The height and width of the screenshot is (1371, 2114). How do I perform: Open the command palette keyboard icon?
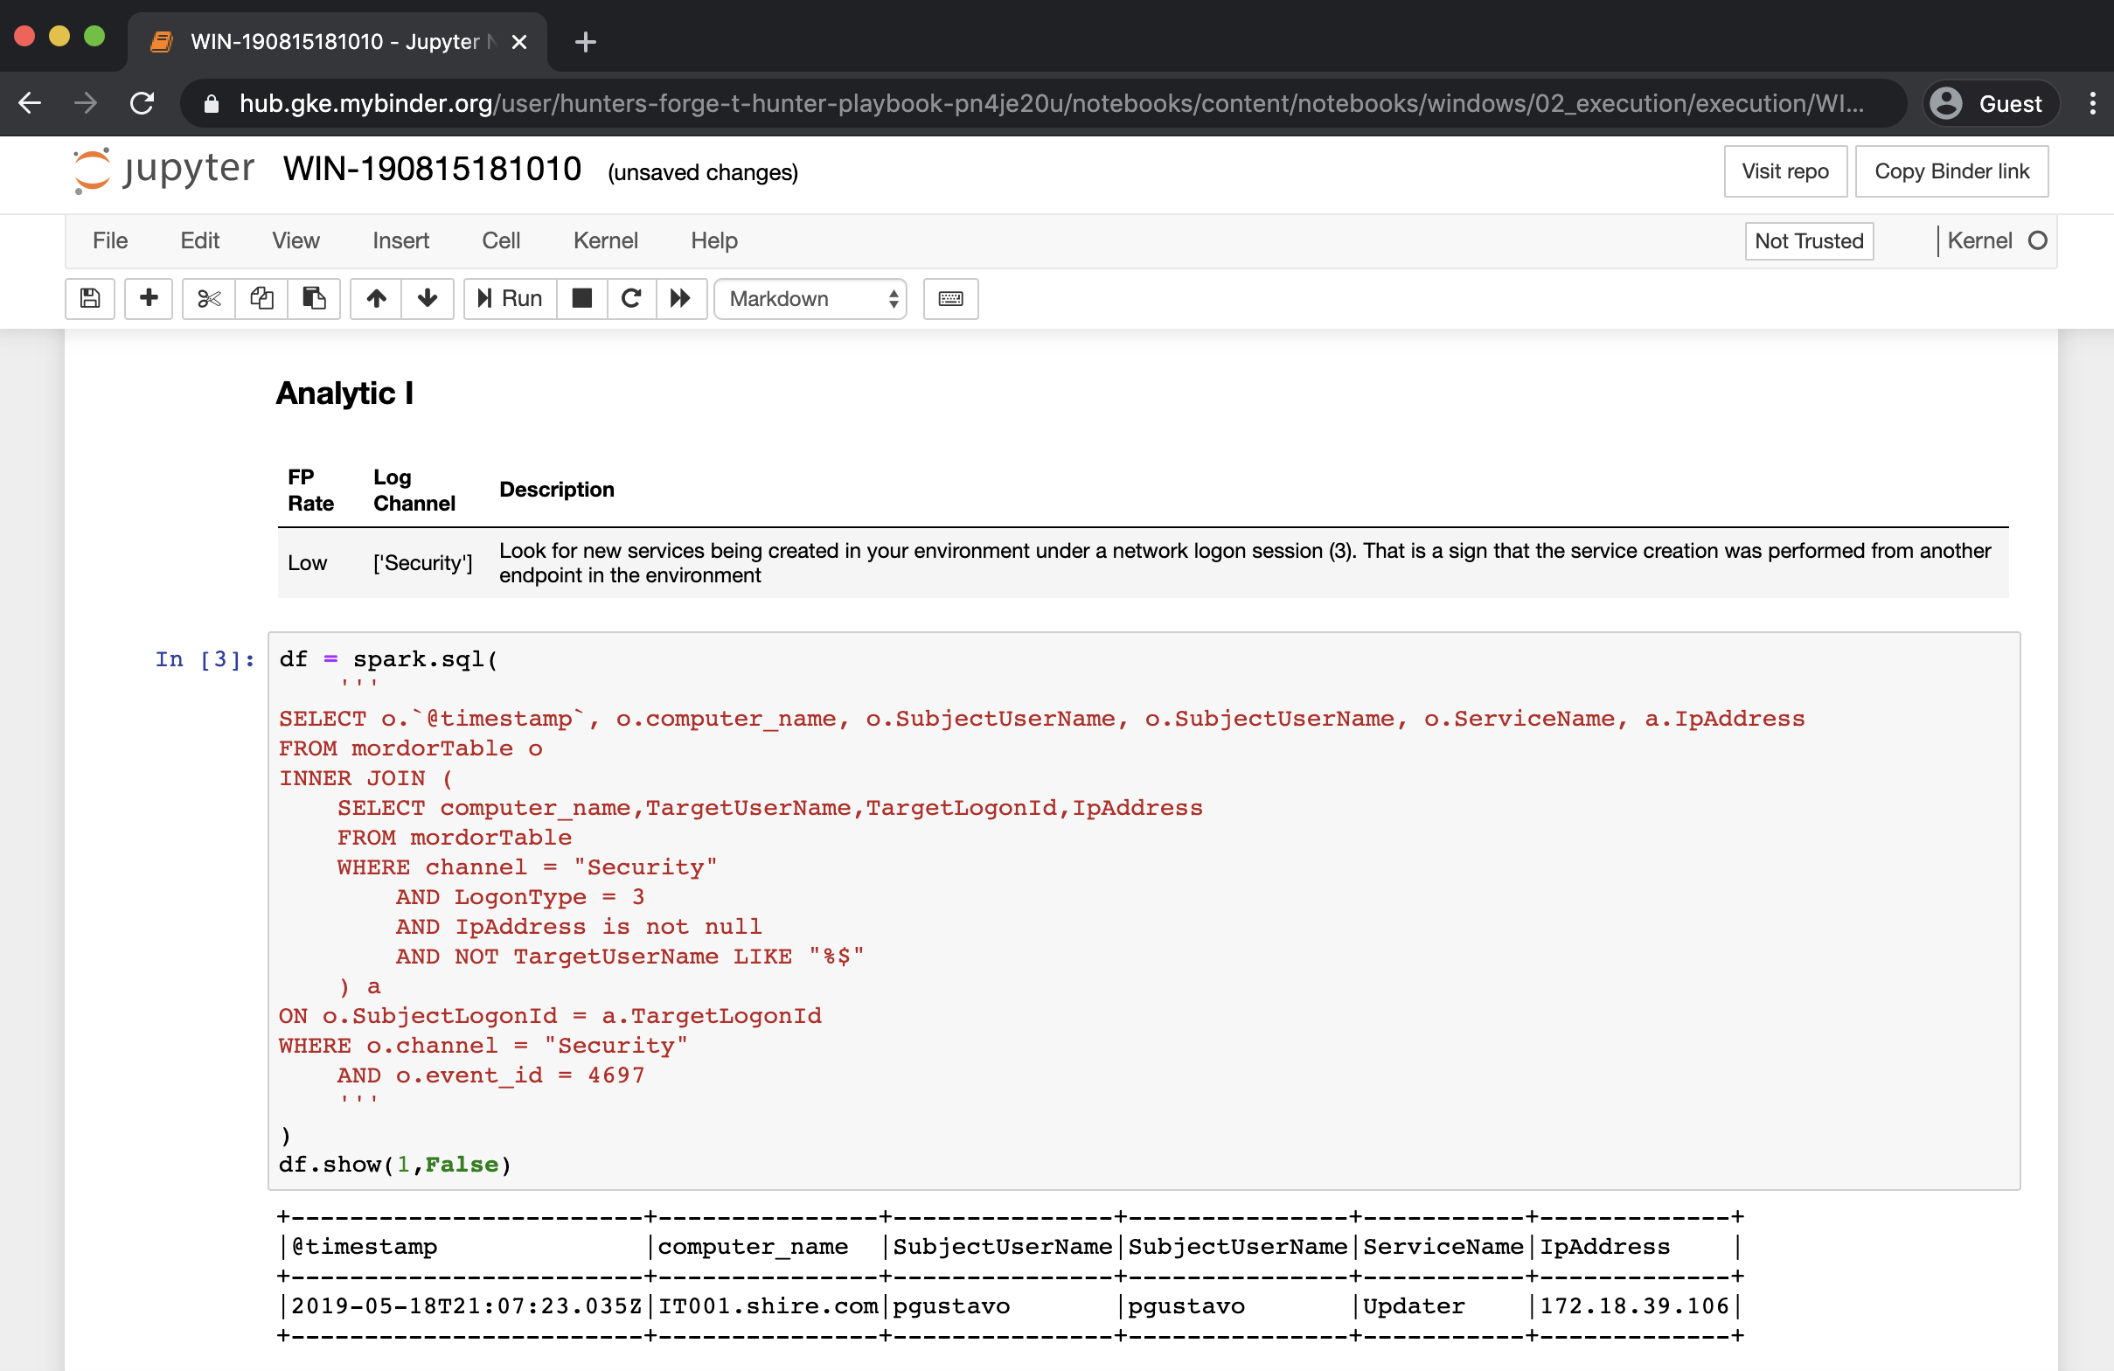pos(950,298)
